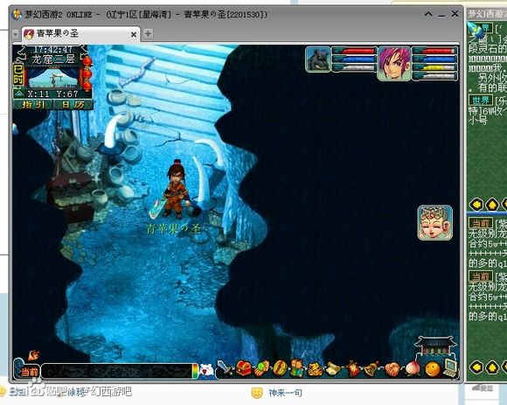Click the smiling crowned girl avatar

(x=434, y=223)
